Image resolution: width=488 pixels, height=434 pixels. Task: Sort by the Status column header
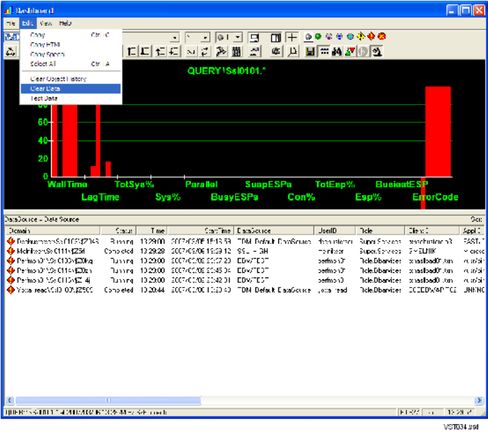pos(124,231)
